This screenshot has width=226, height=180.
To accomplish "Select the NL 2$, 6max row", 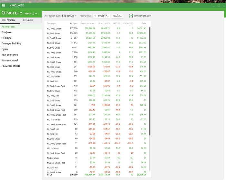I will pyautogui.click(x=97, y=158).
